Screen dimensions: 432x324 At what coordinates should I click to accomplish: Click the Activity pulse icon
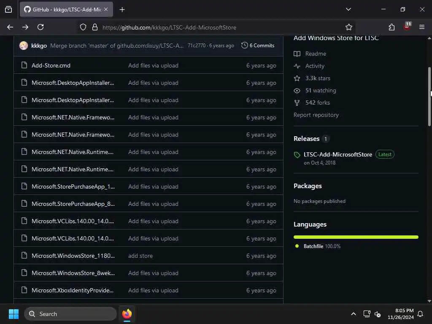coord(297,66)
